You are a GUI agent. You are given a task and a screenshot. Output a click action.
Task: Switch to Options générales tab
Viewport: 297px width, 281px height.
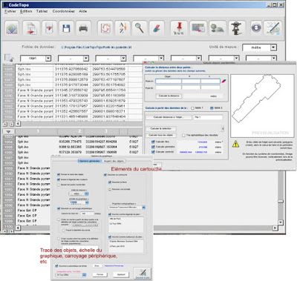[90, 161]
